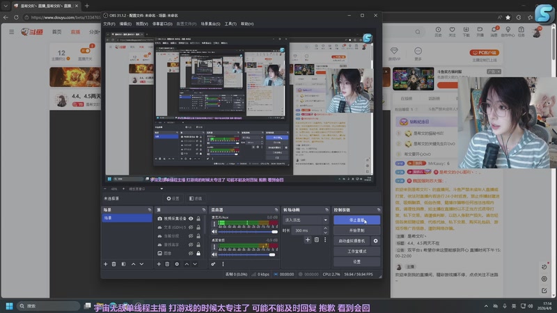Pop out the 混音器 dock

tap(276, 210)
